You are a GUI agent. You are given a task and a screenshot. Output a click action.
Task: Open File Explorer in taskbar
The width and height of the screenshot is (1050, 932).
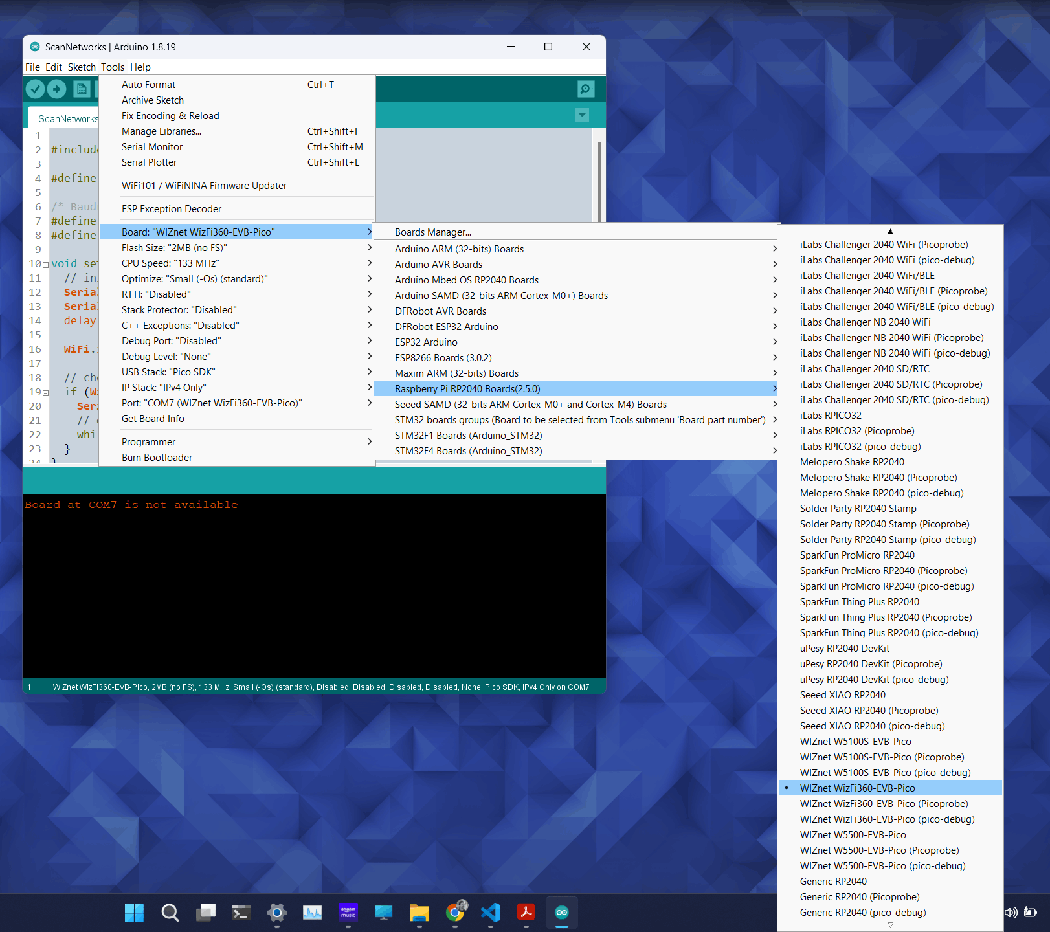click(x=419, y=913)
